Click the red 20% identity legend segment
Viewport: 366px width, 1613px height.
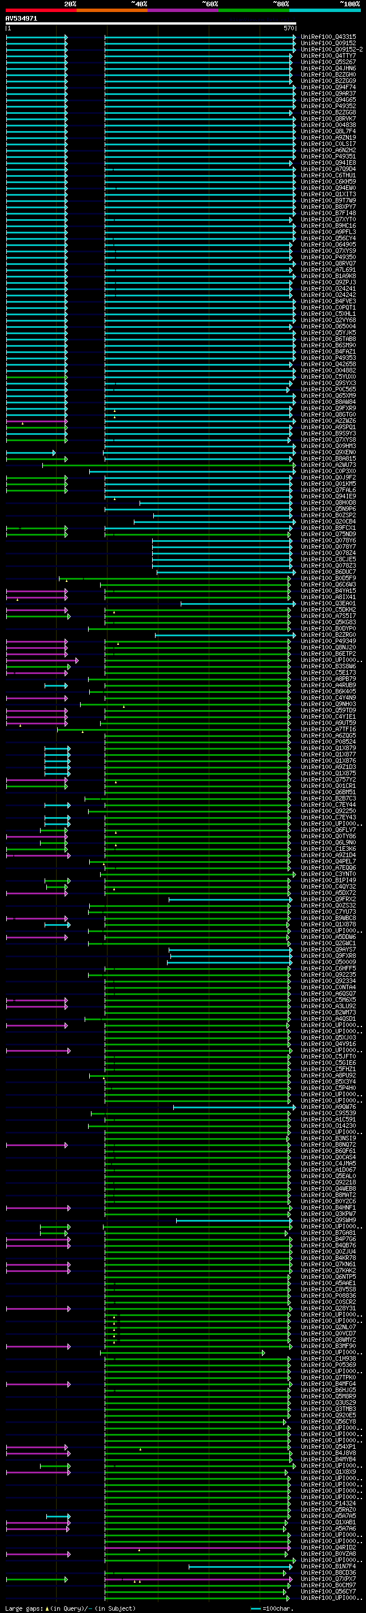pyautogui.click(x=41, y=10)
